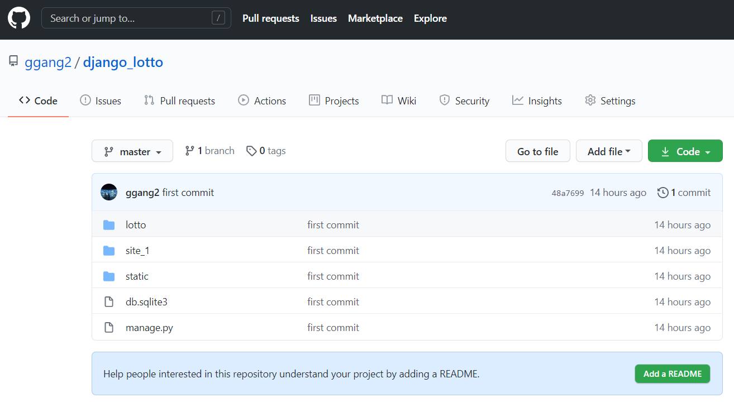The image size is (734, 417).
Task: Focus the Search or jump to field
Action: pos(136,18)
